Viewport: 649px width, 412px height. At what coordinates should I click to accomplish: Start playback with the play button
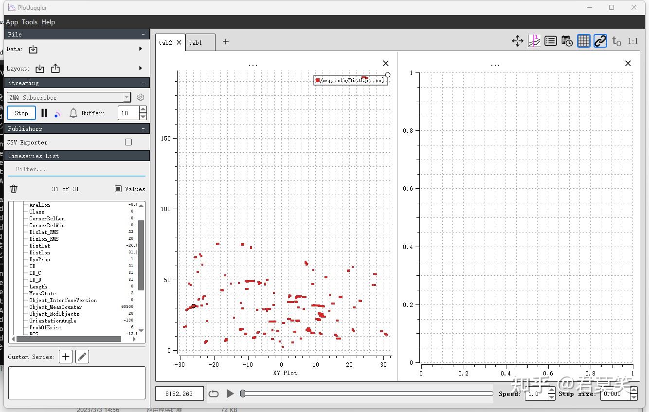click(x=230, y=394)
